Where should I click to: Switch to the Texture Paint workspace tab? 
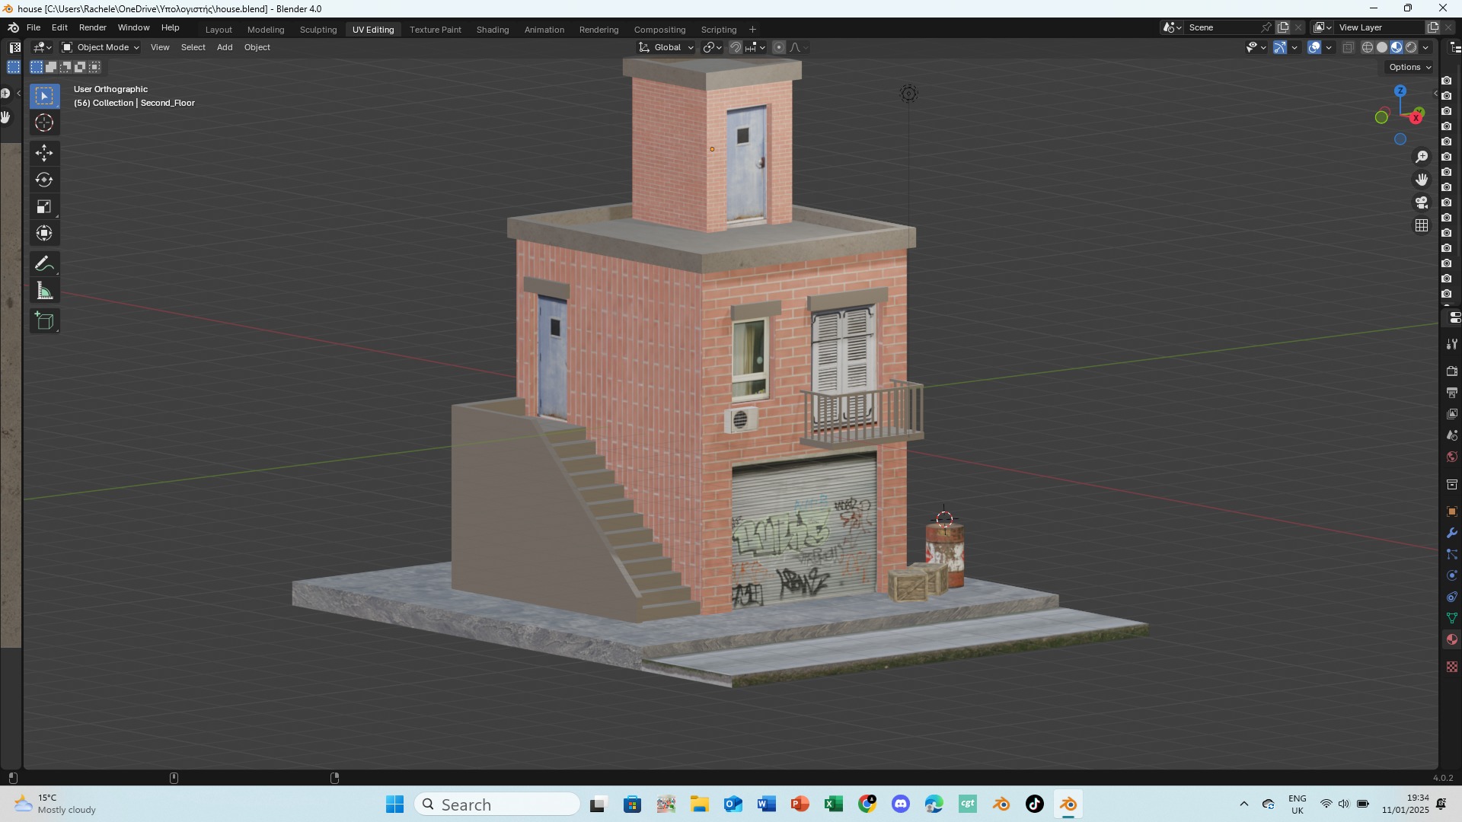click(x=436, y=30)
